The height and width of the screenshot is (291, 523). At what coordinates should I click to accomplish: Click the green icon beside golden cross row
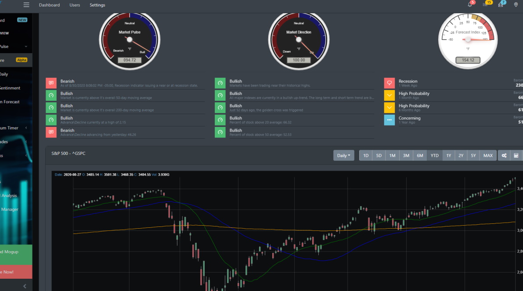(220, 108)
